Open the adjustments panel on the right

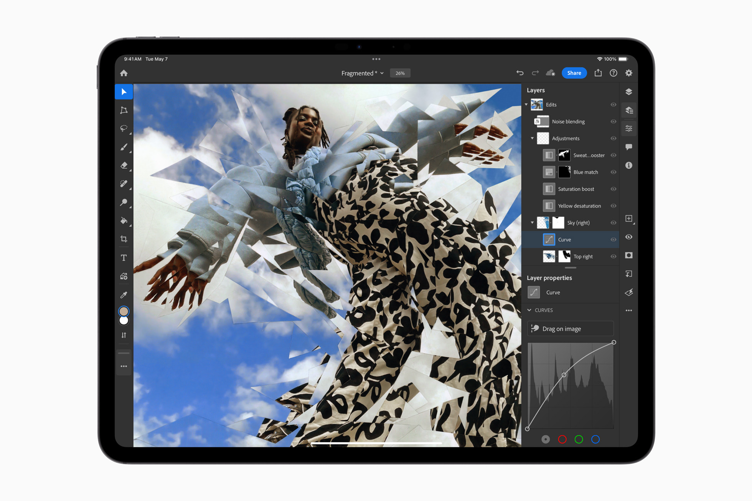(629, 128)
